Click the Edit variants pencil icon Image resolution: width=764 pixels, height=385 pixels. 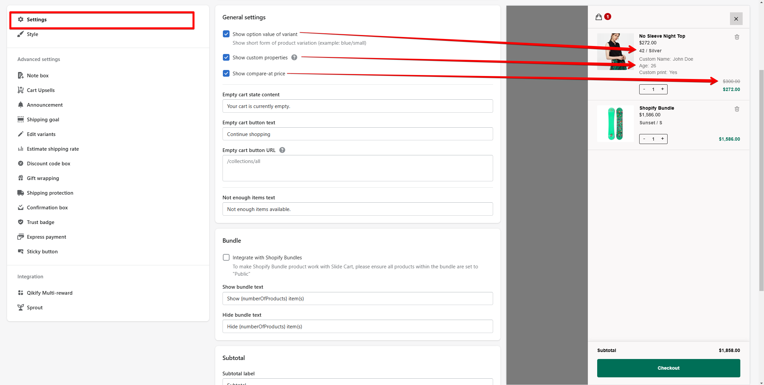[x=21, y=134]
